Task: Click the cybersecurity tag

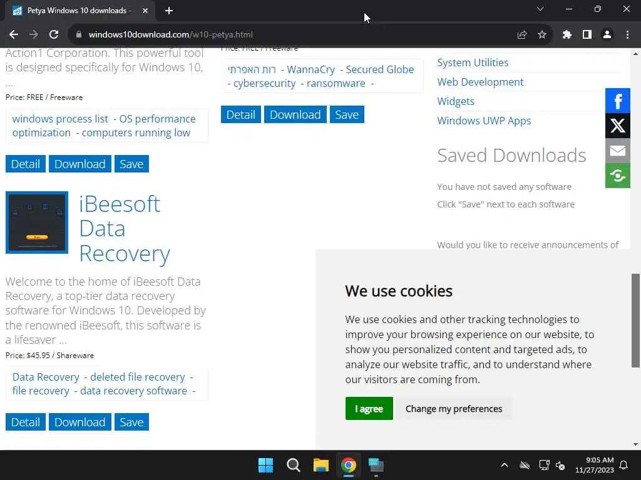Action: [x=264, y=83]
